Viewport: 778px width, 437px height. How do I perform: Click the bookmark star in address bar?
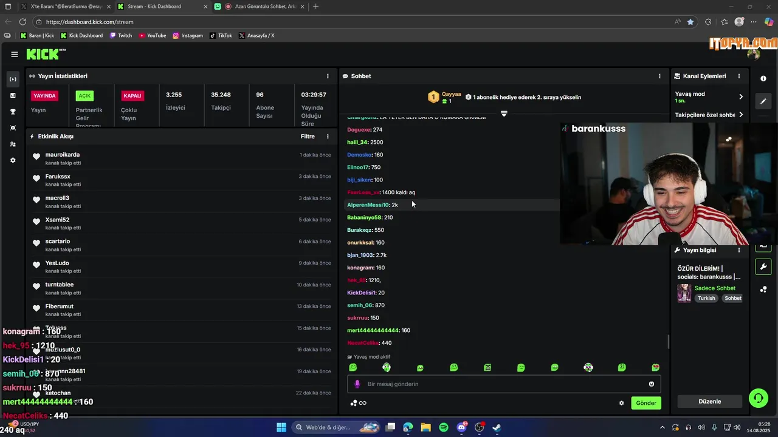pos(690,22)
